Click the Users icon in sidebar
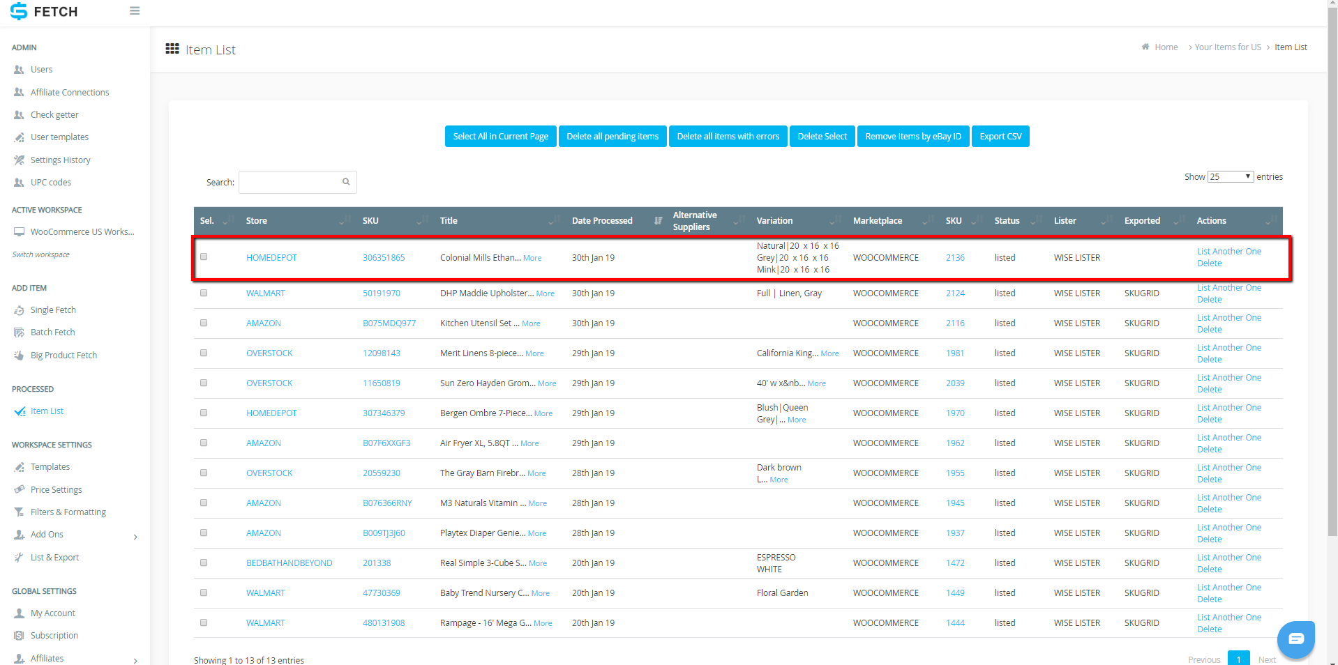This screenshot has width=1338, height=665. pos(19,70)
